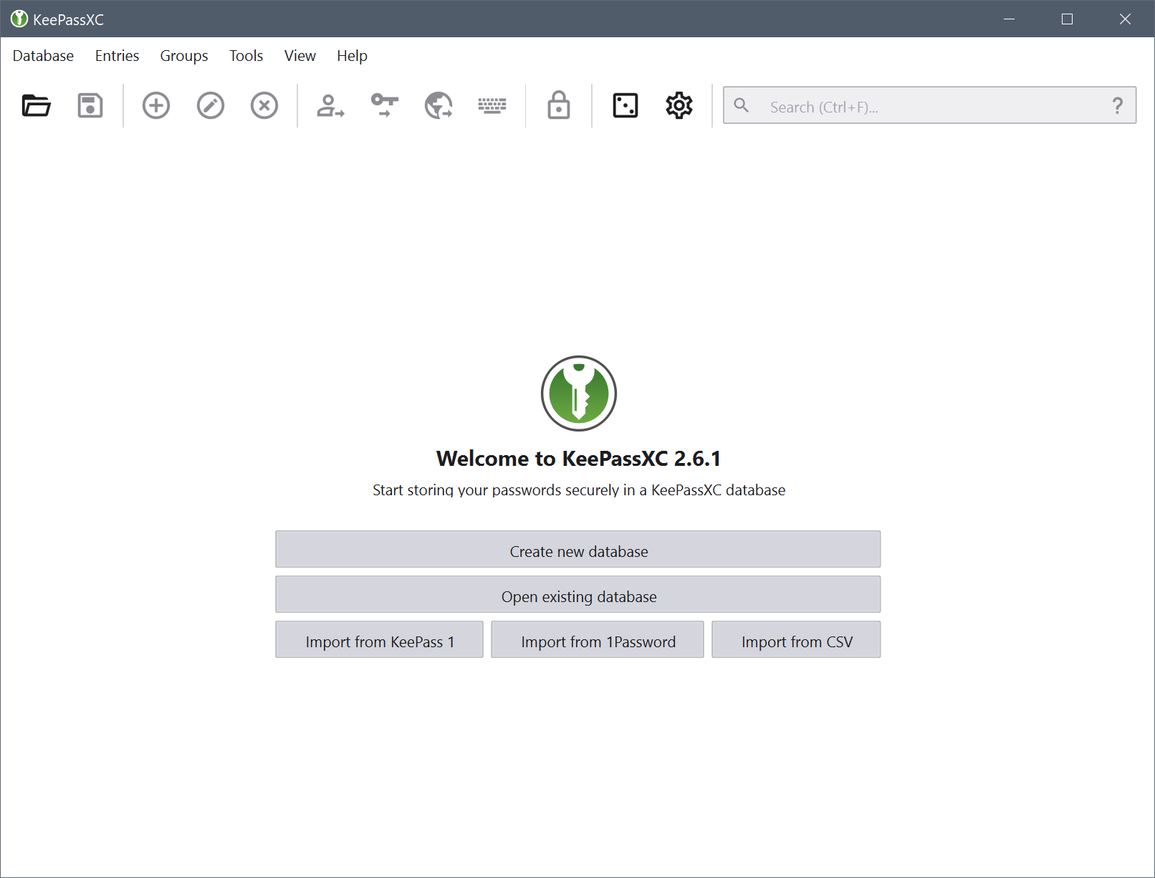This screenshot has height=878, width=1155.
Task: Open the Groups menu
Action: pyautogui.click(x=184, y=56)
